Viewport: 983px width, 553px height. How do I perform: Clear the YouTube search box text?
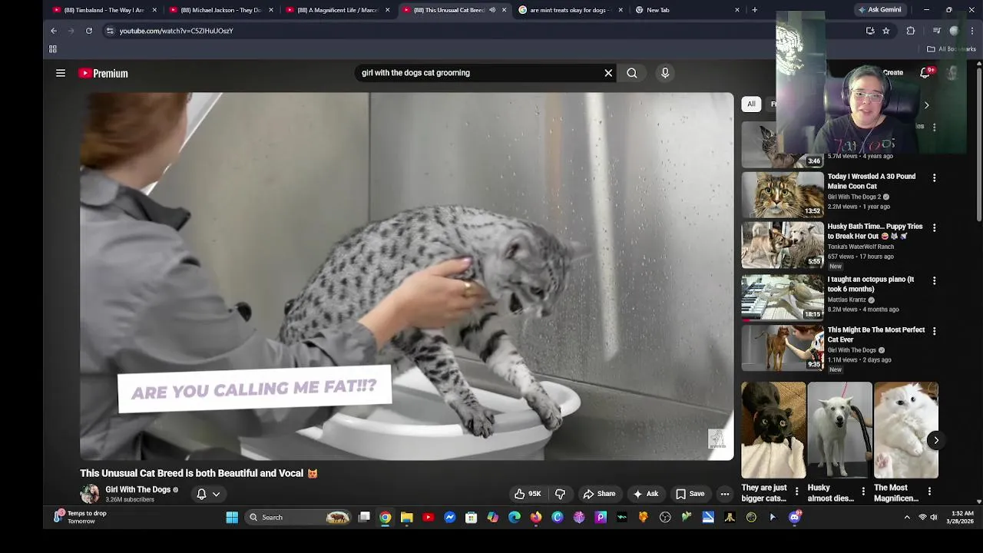[x=608, y=73]
